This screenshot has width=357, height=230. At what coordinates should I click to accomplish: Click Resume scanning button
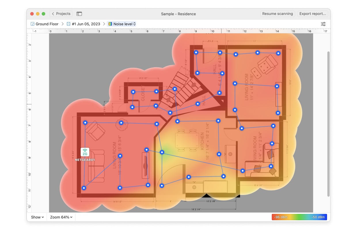click(278, 14)
